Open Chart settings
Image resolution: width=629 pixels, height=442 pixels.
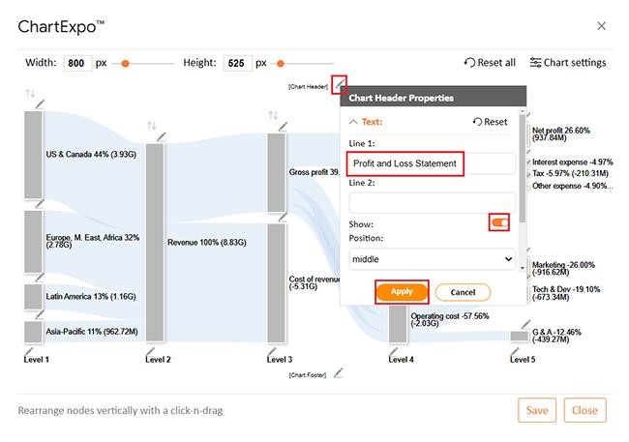567,63
